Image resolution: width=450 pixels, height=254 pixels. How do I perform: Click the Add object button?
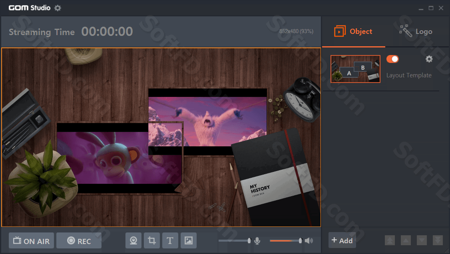coord(342,240)
